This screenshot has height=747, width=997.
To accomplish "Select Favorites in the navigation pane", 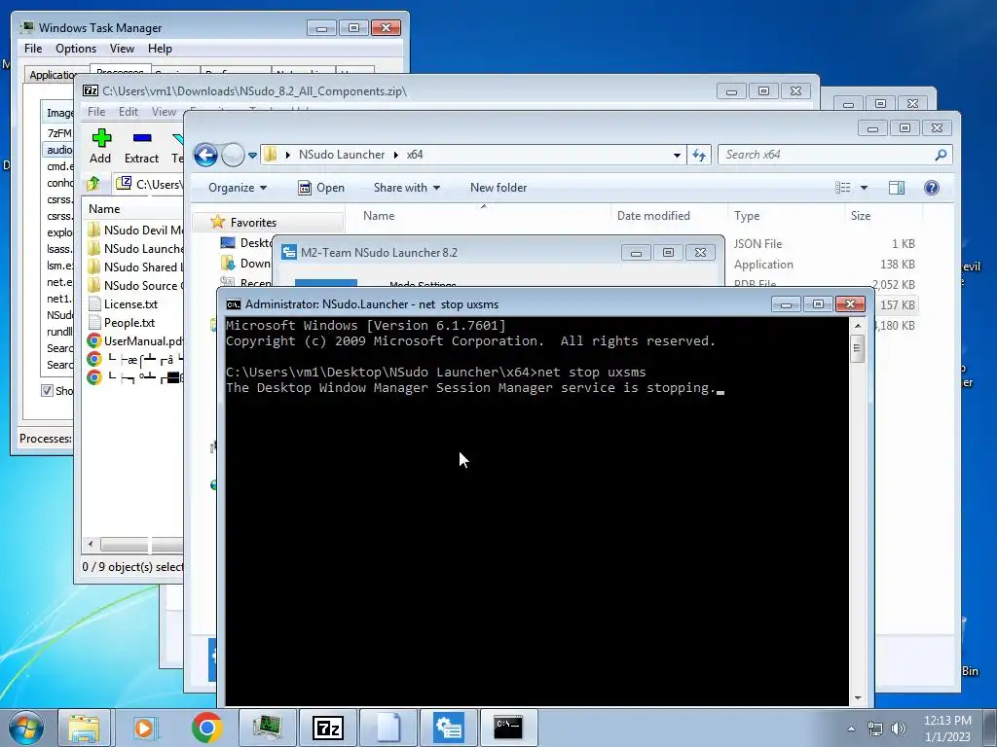I will (253, 223).
